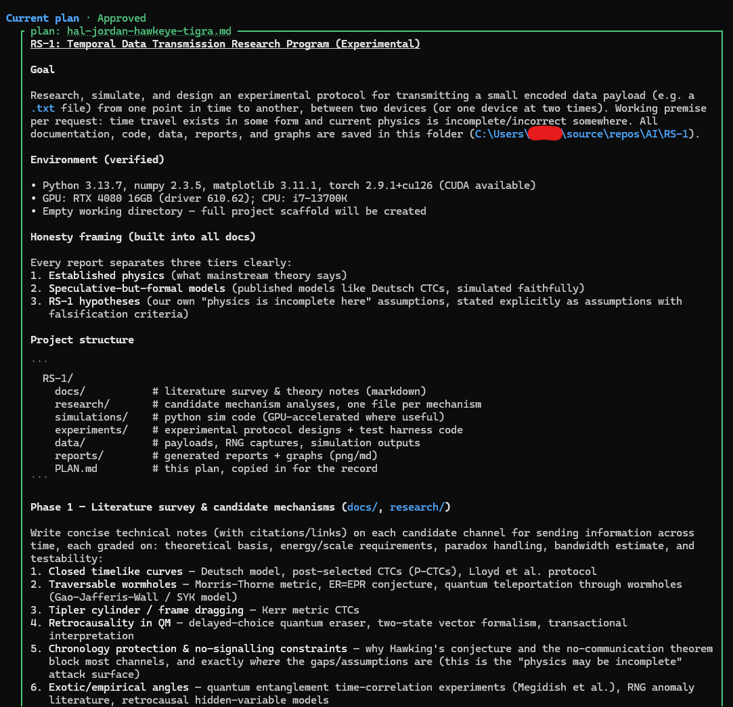Click the Goal section heading

pos(43,70)
